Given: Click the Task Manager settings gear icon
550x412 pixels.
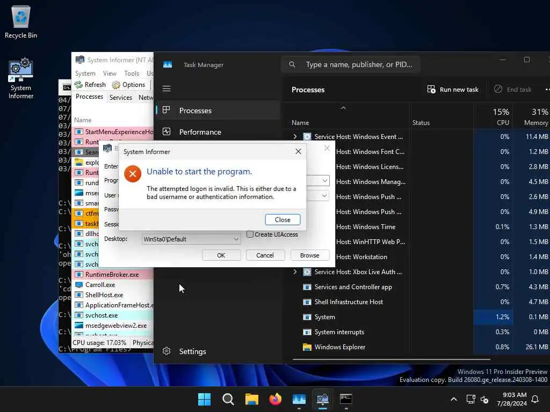Looking at the screenshot, I should tap(167, 351).
